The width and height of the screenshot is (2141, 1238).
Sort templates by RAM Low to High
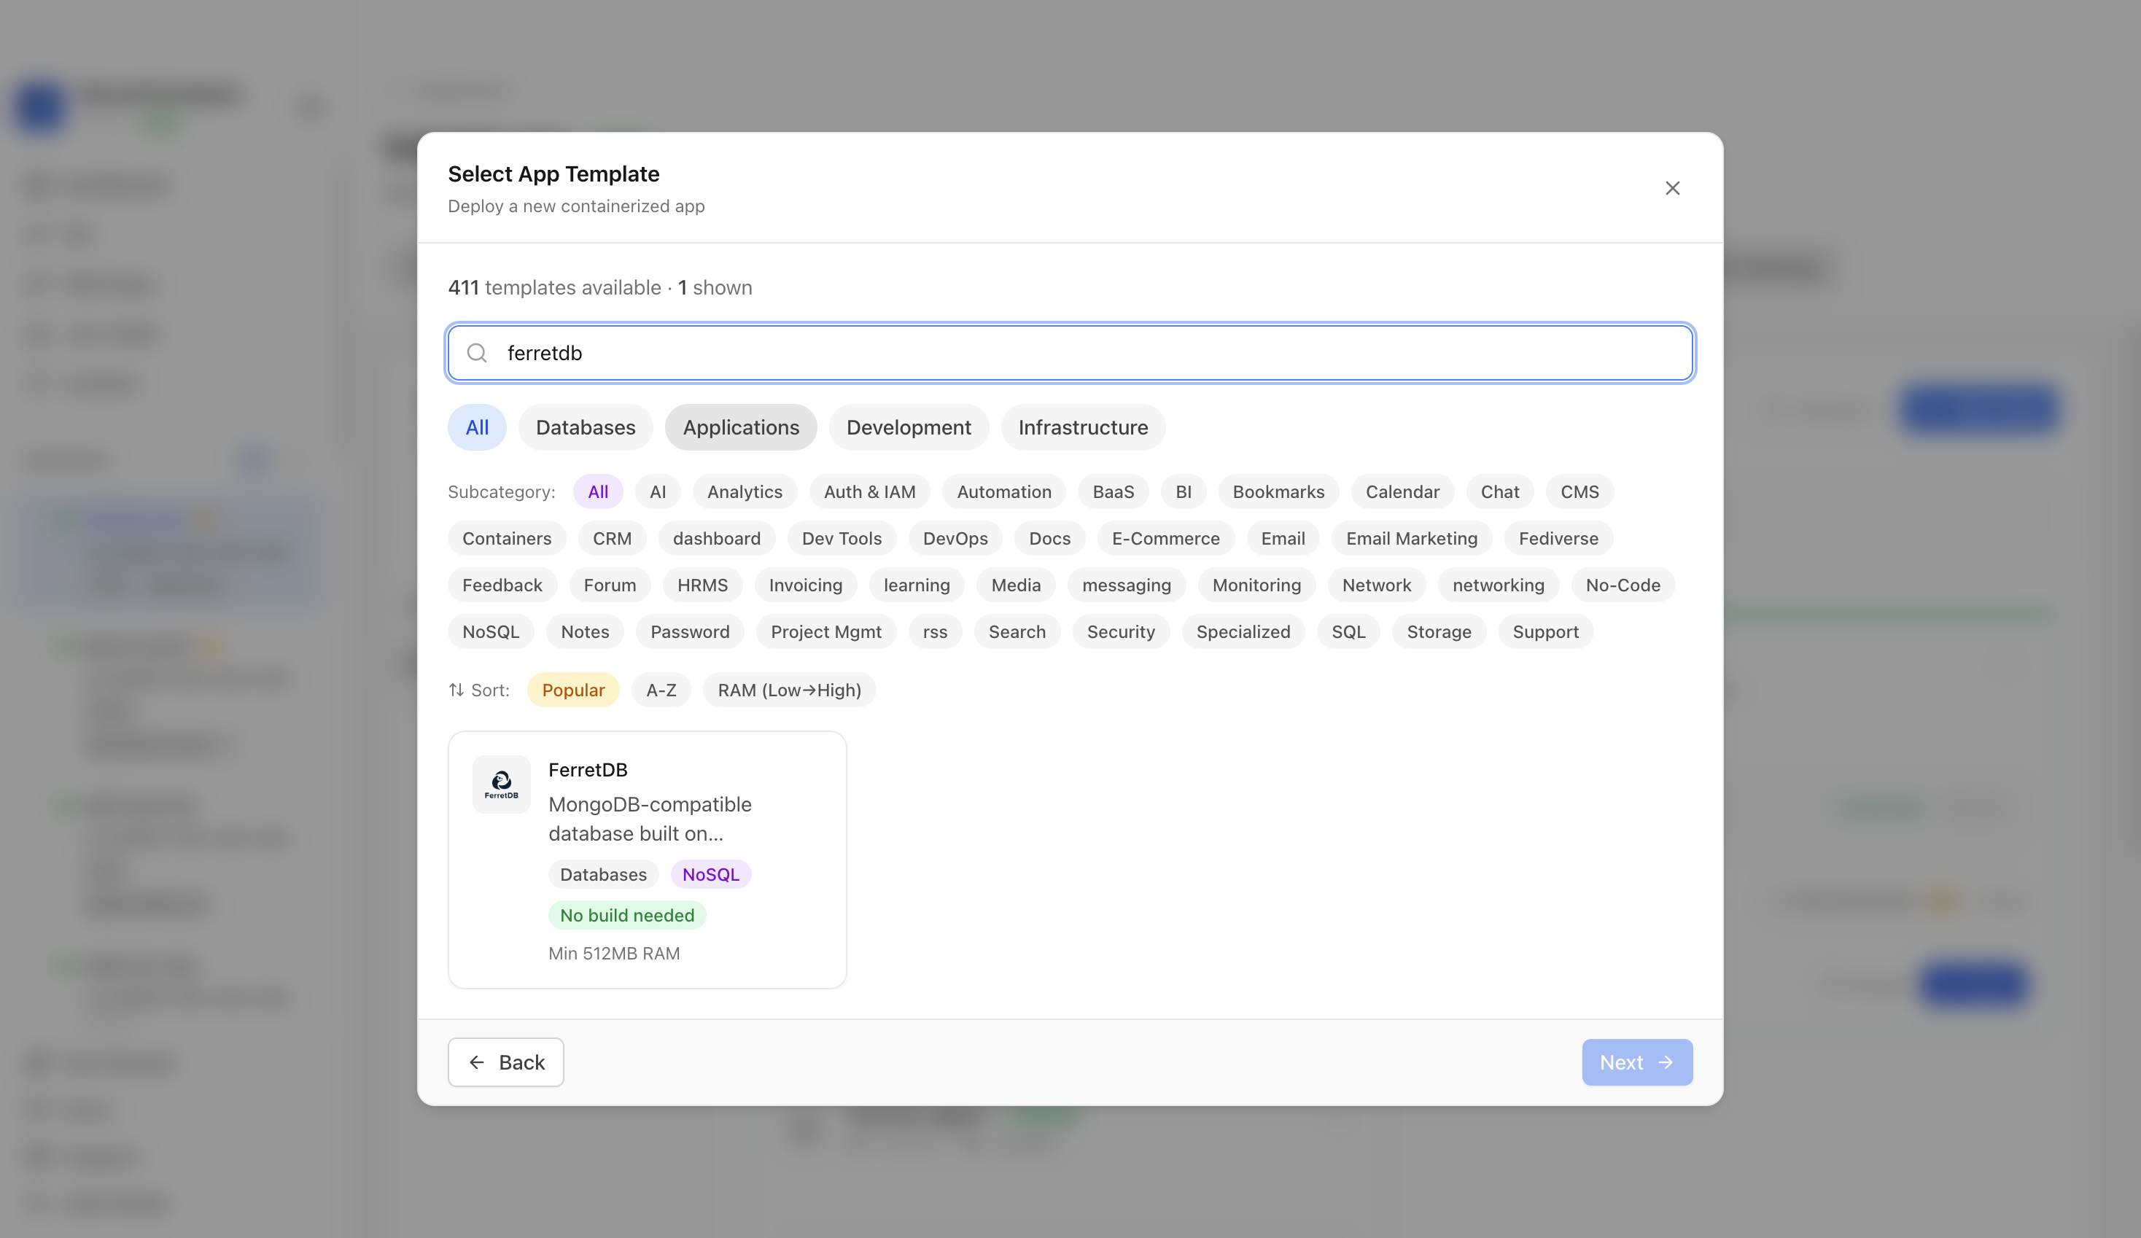click(x=789, y=690)
